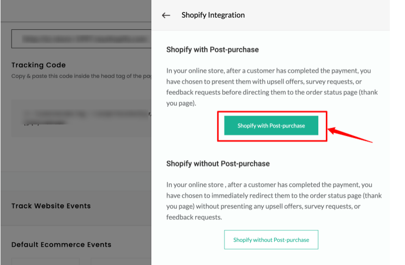
Task: Click the red arrow annotation
Action: pos(350,135)
